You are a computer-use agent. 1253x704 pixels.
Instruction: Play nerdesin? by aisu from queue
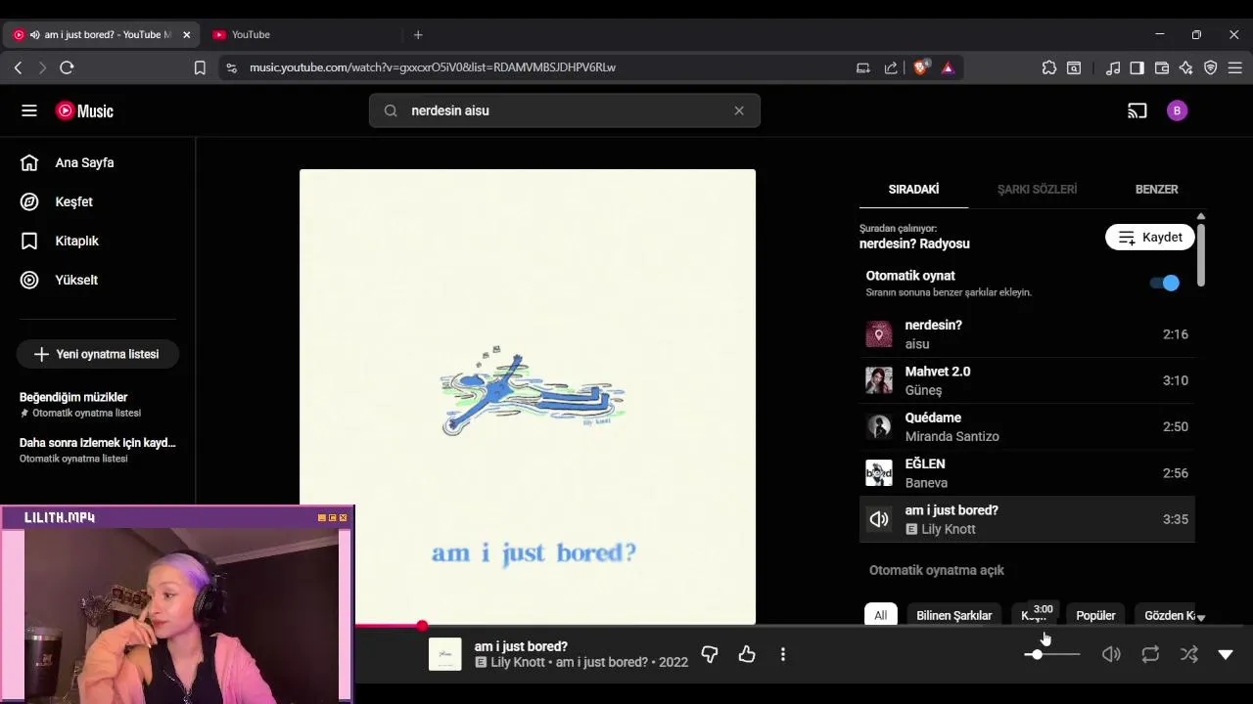(x=1027, y=334)
